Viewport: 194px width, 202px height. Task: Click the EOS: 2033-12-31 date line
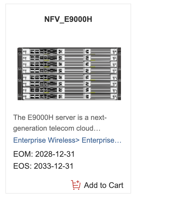43,166
